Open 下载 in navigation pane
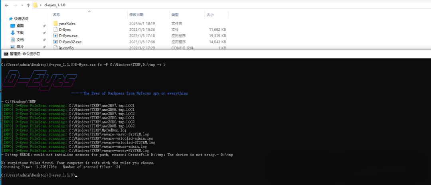 point(20,33)
